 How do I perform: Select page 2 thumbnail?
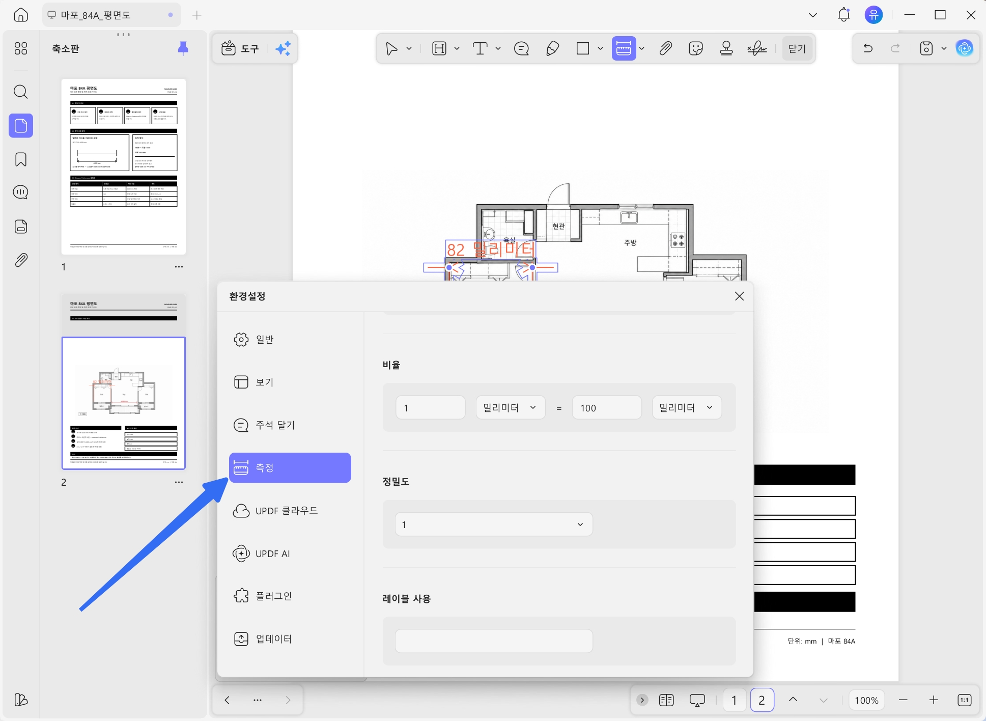pyautogui.click(x=124, y=381)
